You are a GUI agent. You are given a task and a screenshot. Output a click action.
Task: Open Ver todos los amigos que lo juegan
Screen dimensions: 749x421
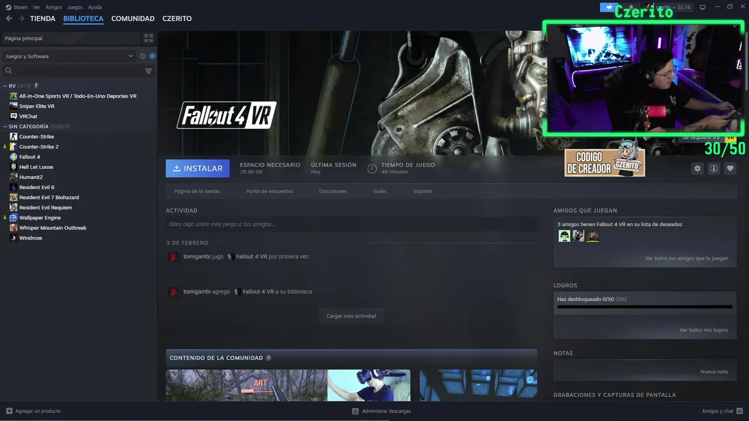pyautogui.click(x=686, y=258)
